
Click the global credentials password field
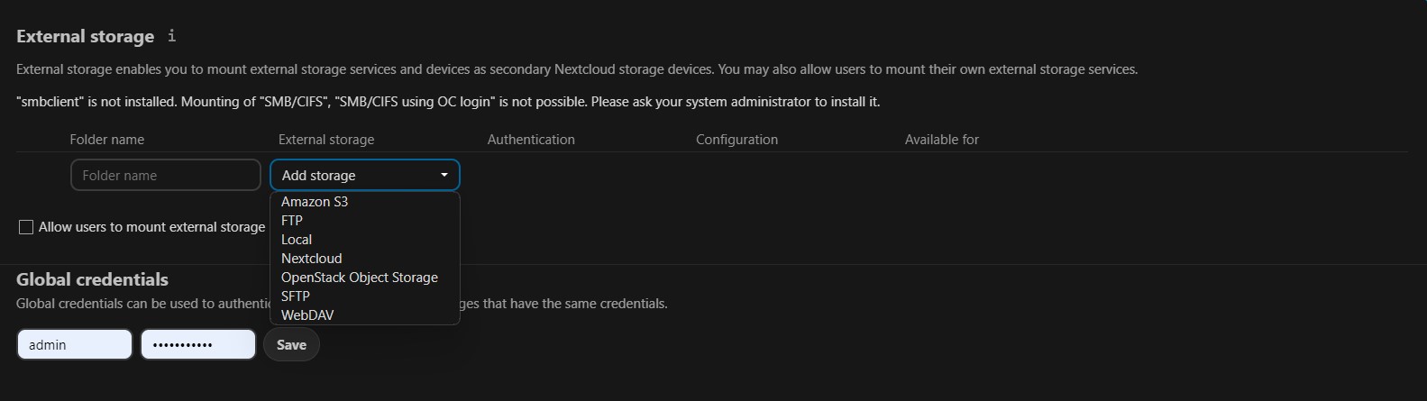198,345
